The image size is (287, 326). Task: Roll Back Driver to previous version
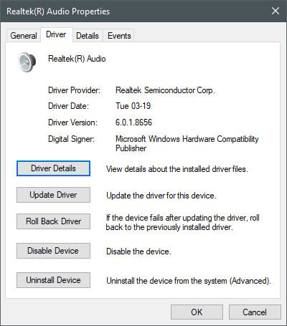coord(53,221)
